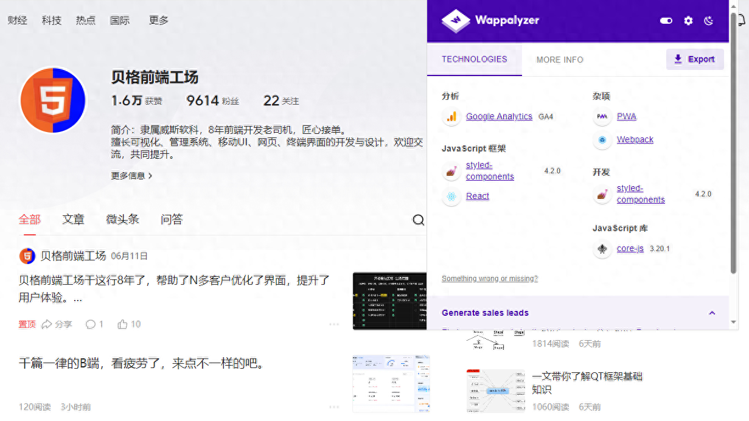The image size is (749, 421).
Task: Click the core-js icon
Action: (602, 249)
